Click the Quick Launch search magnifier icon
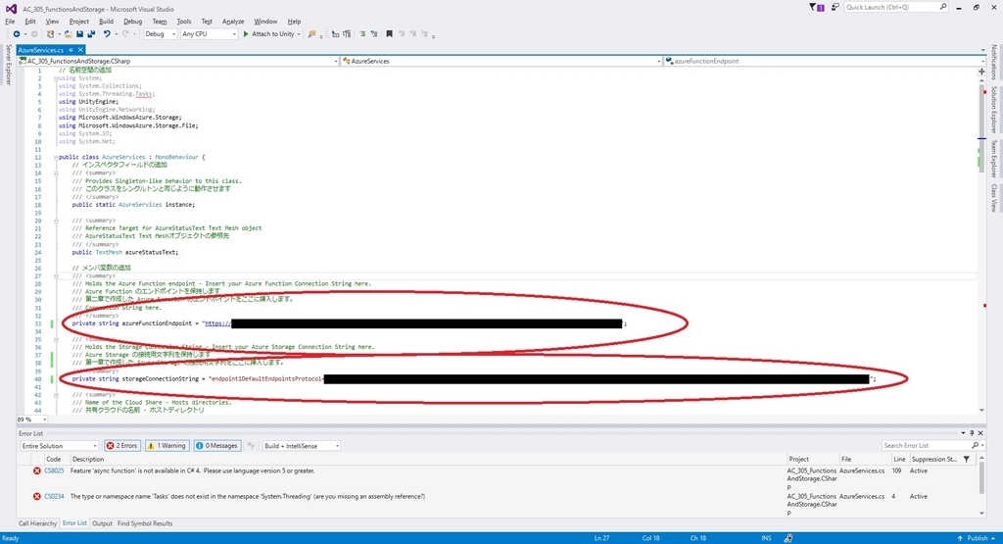 [943, 7]
